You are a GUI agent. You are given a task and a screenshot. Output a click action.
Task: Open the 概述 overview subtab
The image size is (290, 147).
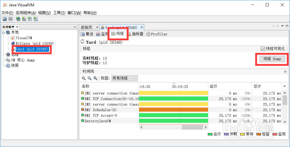click(88, 34)
